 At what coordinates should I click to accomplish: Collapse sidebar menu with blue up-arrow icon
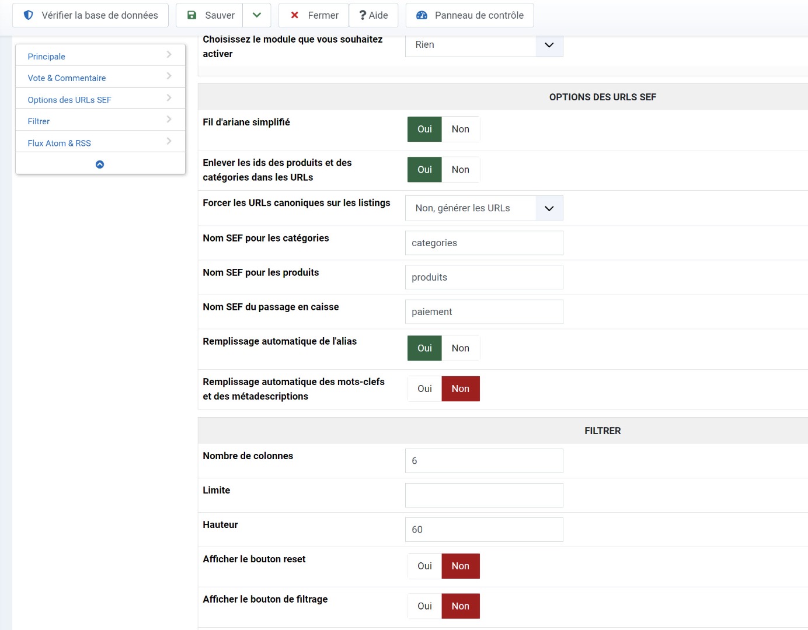100,164
